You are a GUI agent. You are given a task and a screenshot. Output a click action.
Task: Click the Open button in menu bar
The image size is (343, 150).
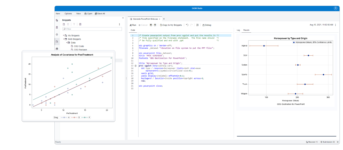(88, 14)
